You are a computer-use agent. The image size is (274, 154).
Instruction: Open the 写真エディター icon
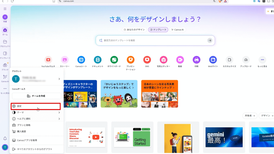click(163, 60)
